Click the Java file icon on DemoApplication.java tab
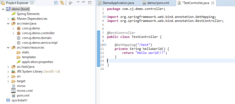 coord(100,3)
